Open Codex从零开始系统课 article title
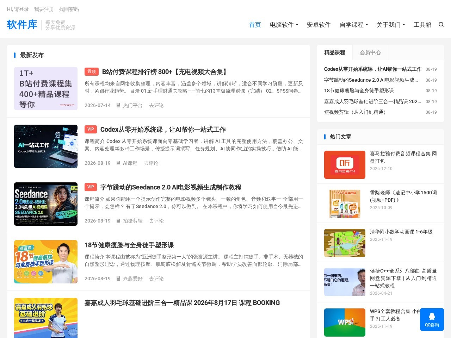The image size is (451, 338). tap(163, 130)
